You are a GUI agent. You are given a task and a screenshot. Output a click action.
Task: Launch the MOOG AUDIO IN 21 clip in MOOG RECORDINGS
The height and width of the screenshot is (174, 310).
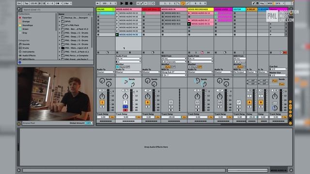pos(189,24)
